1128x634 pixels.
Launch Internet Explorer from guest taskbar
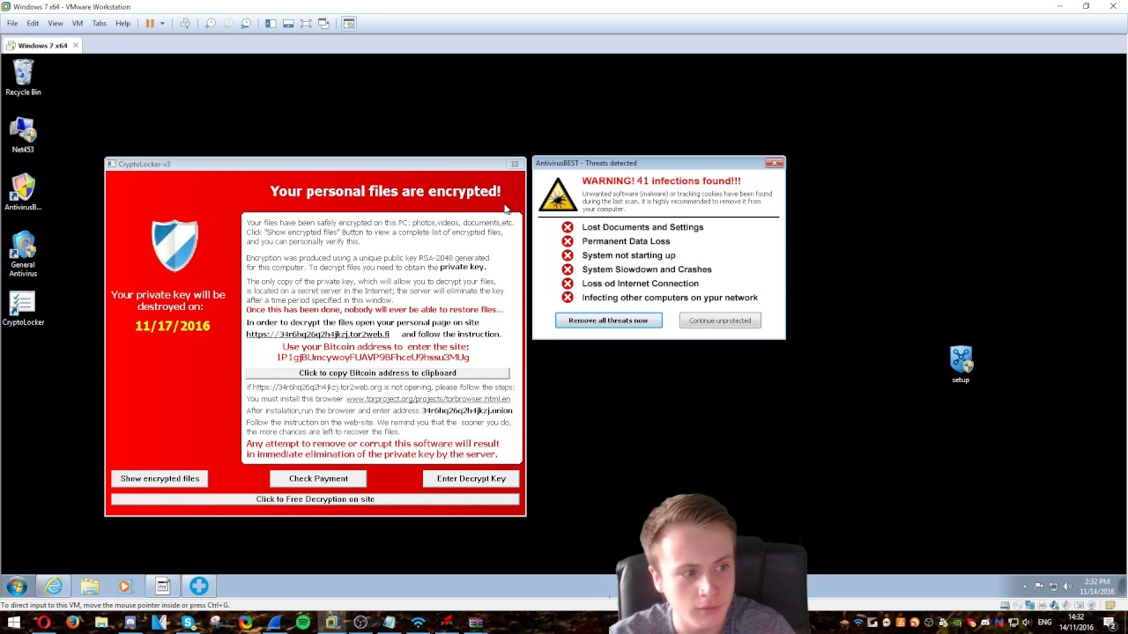click(54, 586)
